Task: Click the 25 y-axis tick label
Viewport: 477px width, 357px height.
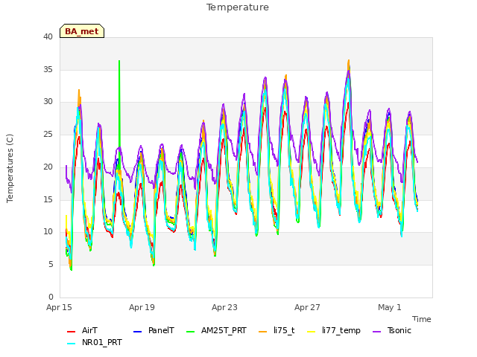Action: click(48, 134)
